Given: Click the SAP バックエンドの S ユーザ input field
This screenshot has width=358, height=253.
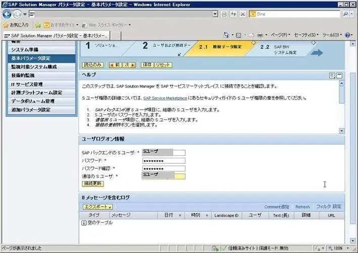Looking at the screenshot, I should click(164, 153).
